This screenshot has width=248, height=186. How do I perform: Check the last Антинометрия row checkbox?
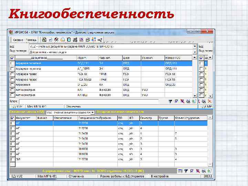(x=12, y=95)
